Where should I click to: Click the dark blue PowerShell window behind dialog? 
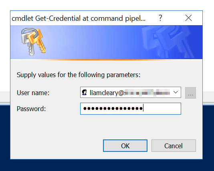(107, 165)
